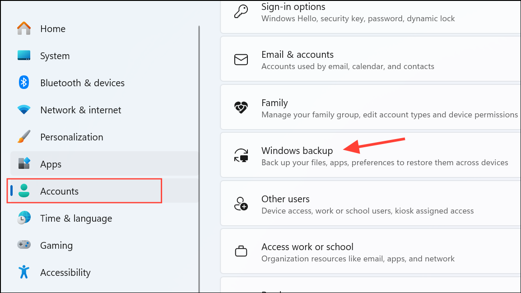Select the Accessibility person icon

tap(23, 272)
